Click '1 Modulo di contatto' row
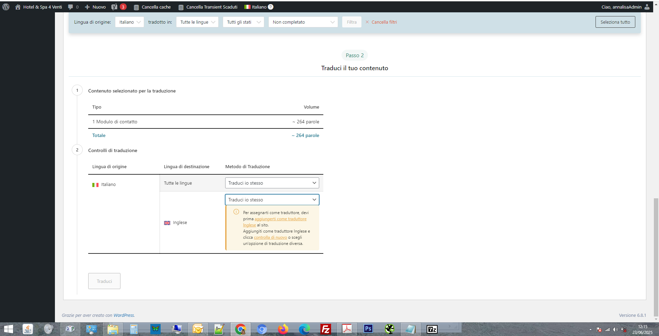This screenshot has width=659, height=336. (x=206, y=122)
